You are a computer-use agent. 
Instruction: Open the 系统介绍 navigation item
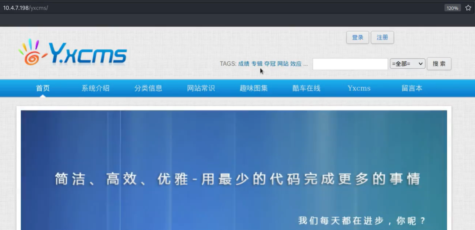coord(95,88)
